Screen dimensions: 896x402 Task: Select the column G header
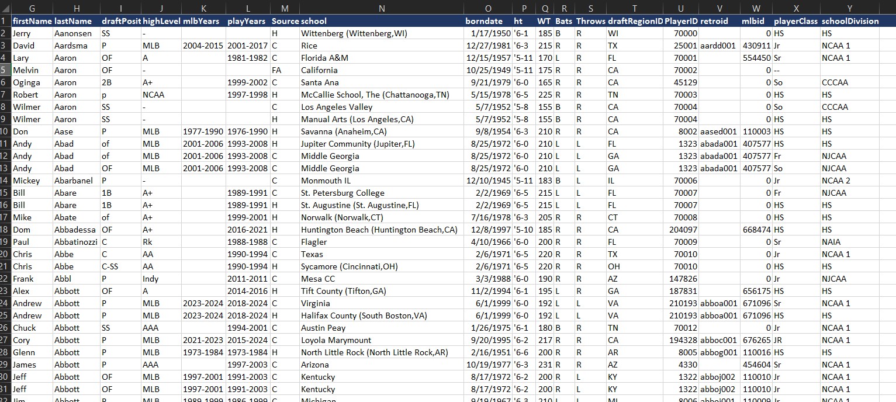point(32,8)
